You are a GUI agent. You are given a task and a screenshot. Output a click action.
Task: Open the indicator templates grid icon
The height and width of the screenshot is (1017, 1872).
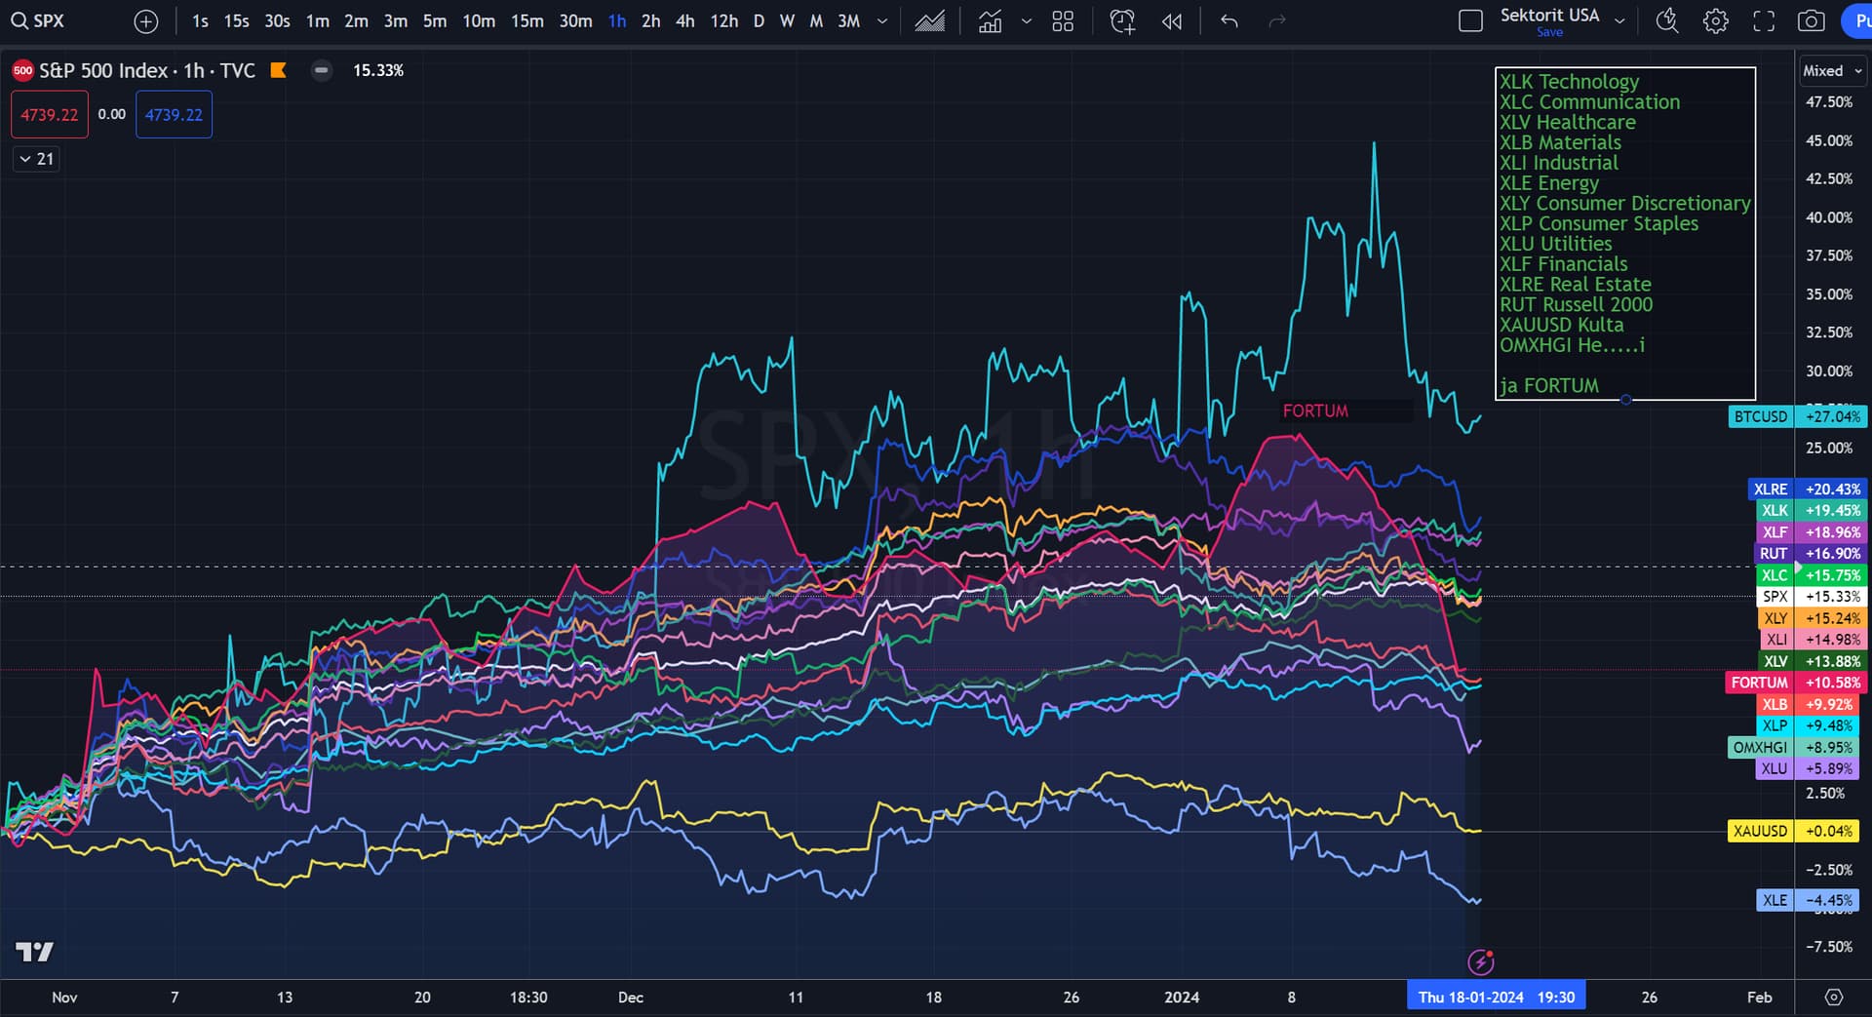tap(1063, 20)
